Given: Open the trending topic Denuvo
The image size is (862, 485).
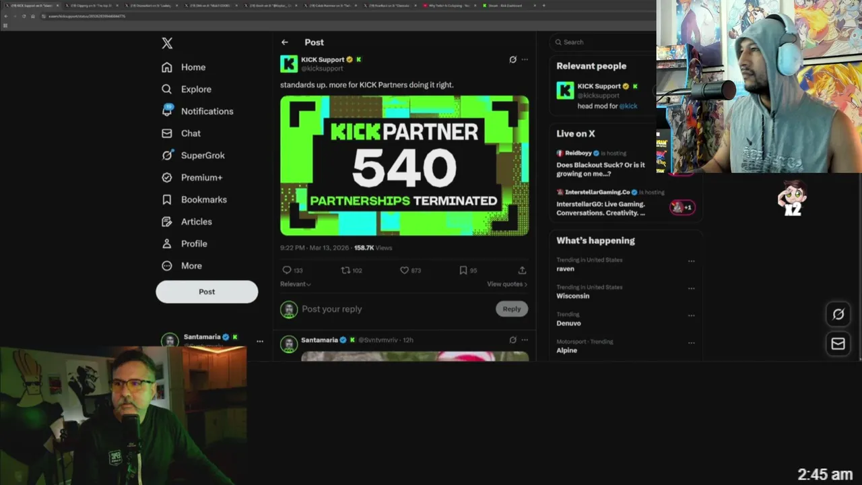Looking at the screenshot, I should [568, 323].
